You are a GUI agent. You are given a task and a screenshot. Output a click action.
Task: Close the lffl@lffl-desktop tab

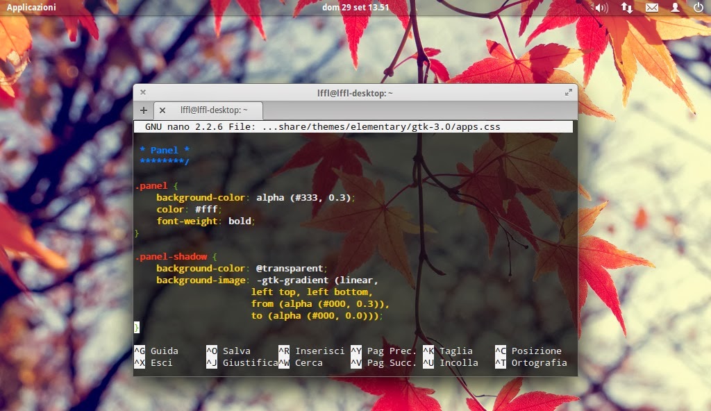162,110
